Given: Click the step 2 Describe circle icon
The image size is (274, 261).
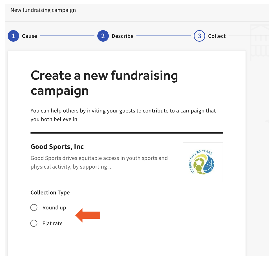Looking at the screenshot, I should [x=103, y=36].
